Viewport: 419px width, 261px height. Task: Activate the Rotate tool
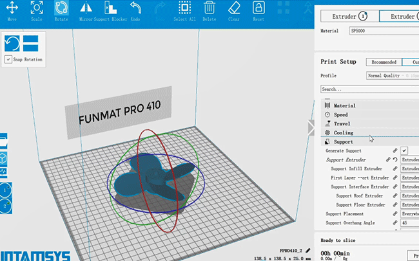coord(61,11)
